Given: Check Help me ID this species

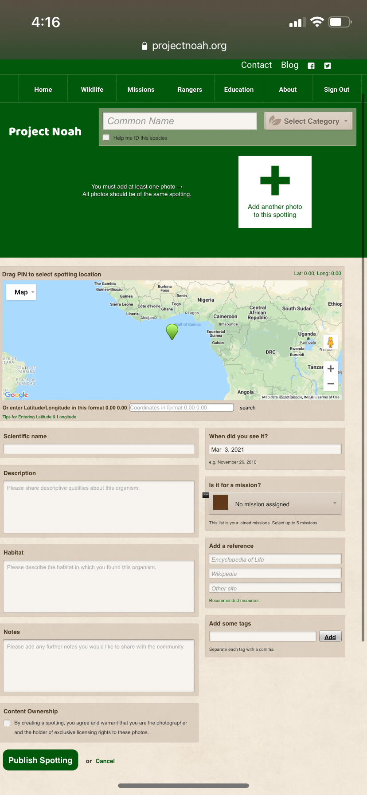Looking at the screenshot, I should (106, 138).
